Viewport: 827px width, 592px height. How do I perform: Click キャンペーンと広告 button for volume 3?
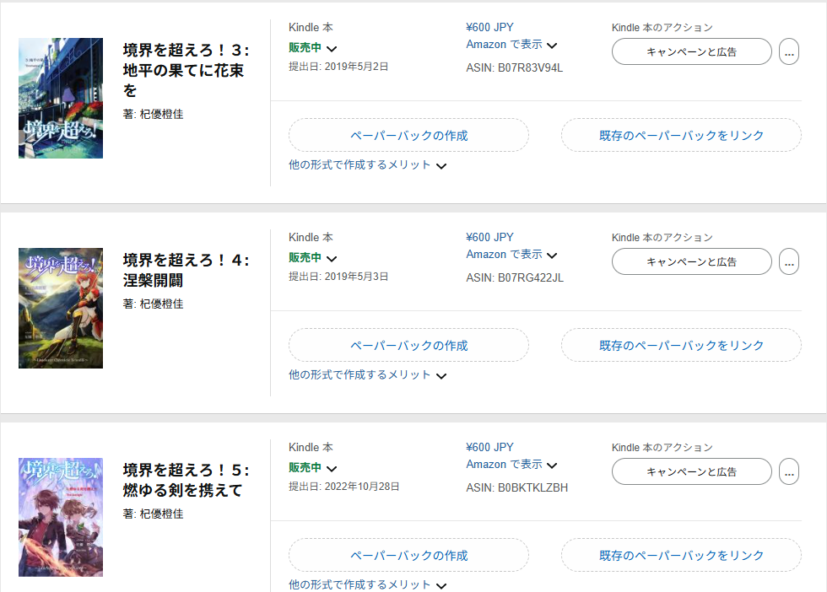coord(691,51)
